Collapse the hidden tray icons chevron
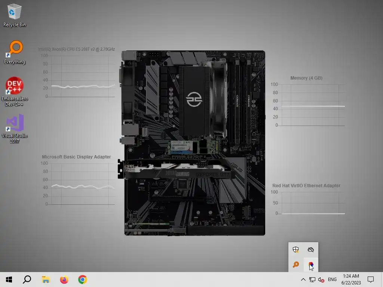Viewport: 383px width, 287px height. coord(303,280)
